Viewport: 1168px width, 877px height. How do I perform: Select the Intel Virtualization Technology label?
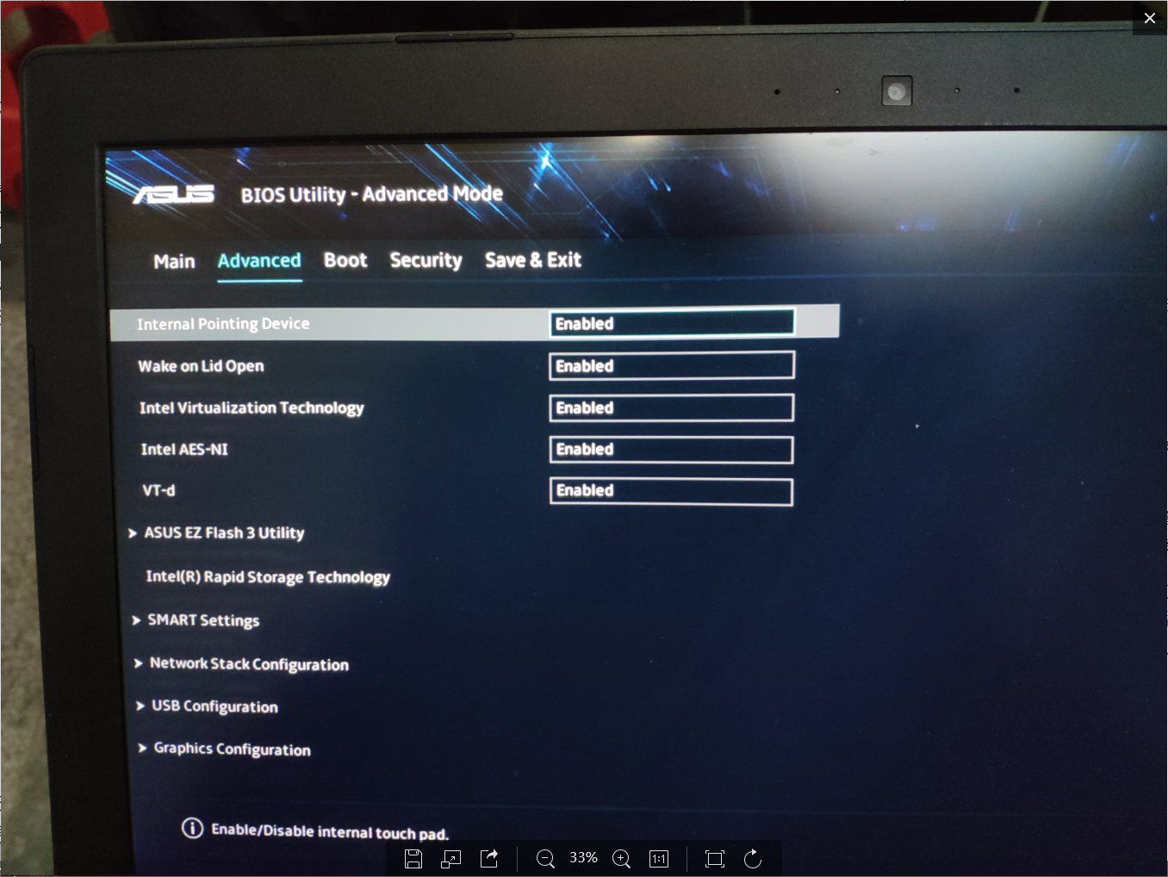pyautogui.click(x=252, y=407)
